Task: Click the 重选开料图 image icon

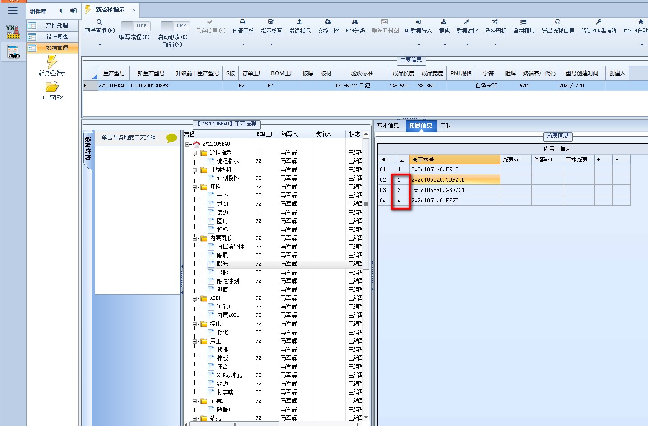Action: click(x=385, y=22)
